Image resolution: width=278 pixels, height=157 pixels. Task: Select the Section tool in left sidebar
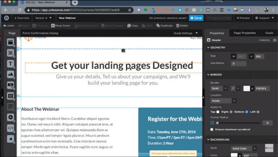click(x=10, y=42)
